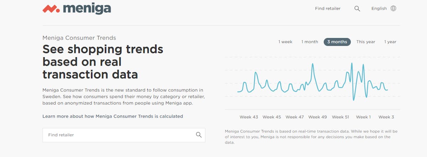Select the 1 week time range

285,42
